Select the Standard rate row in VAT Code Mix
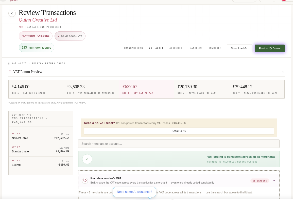This screenshot has width=293, height=200. [41, 150]
